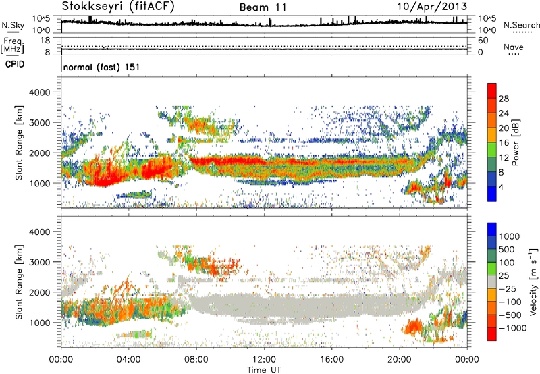Viewport: 540px width, 374px height.
Task: Click the '10^5' tick left of the noise panel
Action: click(41, 18)
